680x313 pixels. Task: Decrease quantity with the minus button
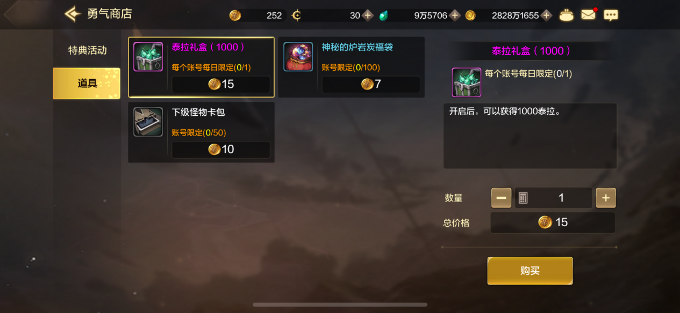(x=501, y=198)
